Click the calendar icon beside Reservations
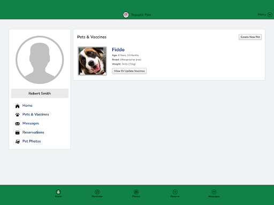Image resolution: width=274 pixels, height=205 pixels. coord(17,132)
